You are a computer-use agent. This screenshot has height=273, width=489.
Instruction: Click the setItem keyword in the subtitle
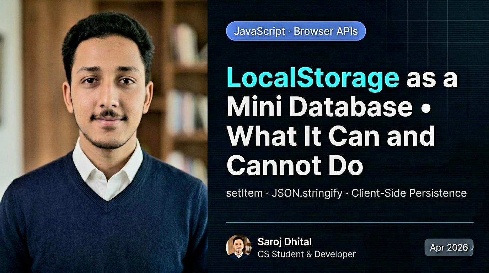tap(244, 193)
